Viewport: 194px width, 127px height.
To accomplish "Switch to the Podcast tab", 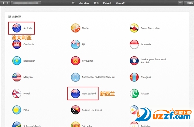I will tap(107, 3).
